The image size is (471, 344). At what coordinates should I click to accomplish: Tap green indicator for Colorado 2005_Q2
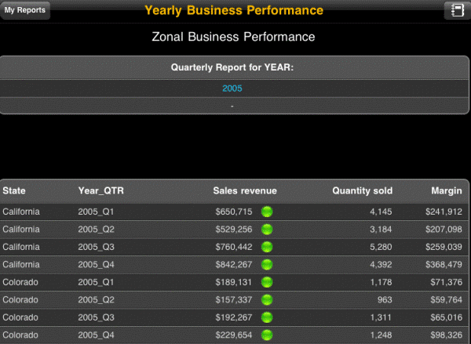pos(267,300)
